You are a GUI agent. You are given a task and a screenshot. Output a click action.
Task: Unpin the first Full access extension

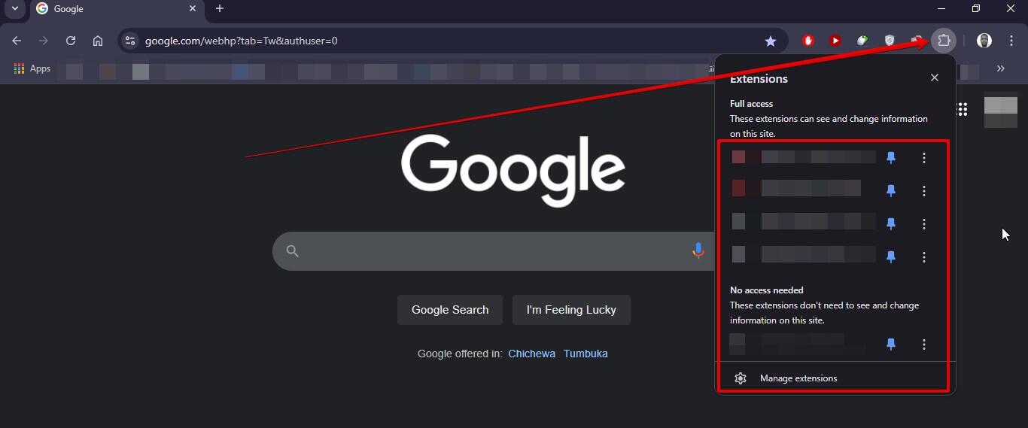[891, 158]
